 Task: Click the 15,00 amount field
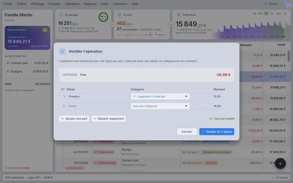207,97
